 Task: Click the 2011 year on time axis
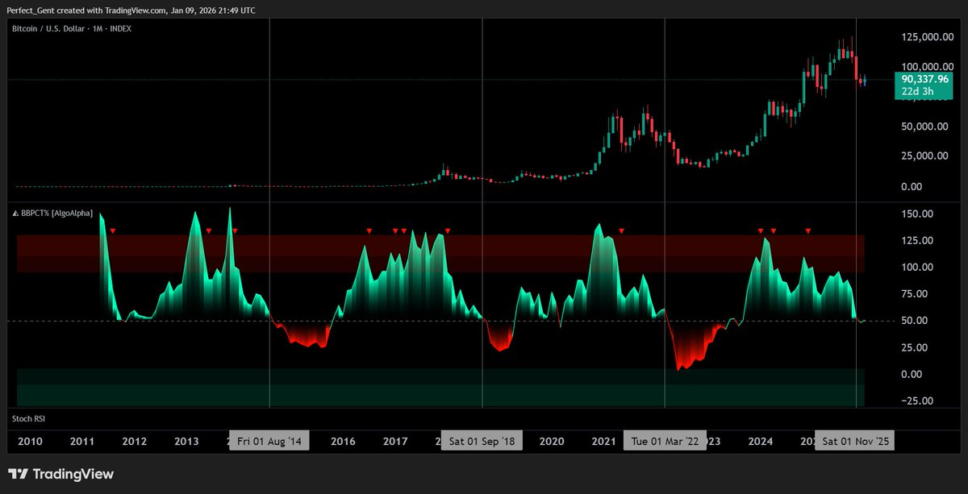(82, 441)
